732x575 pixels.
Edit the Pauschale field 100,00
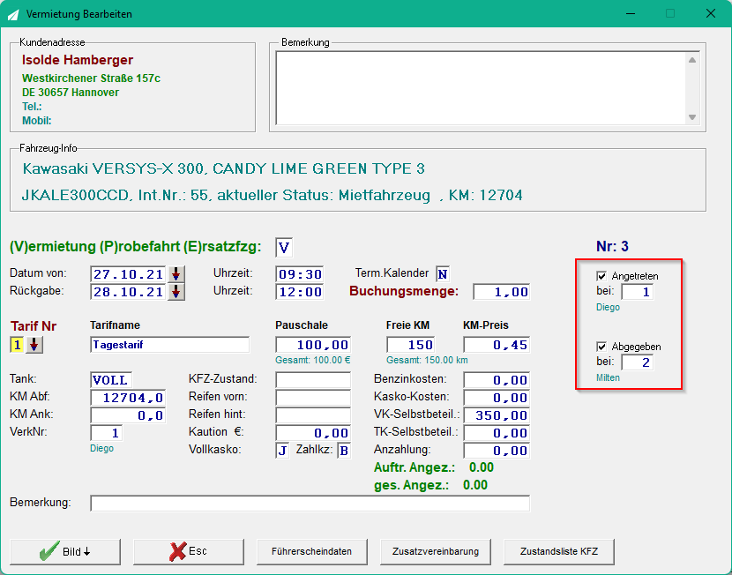click(313, 345)
